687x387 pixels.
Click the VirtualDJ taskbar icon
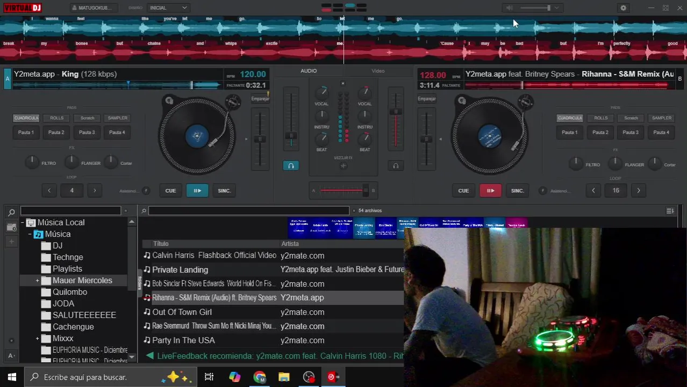[333, 377]
